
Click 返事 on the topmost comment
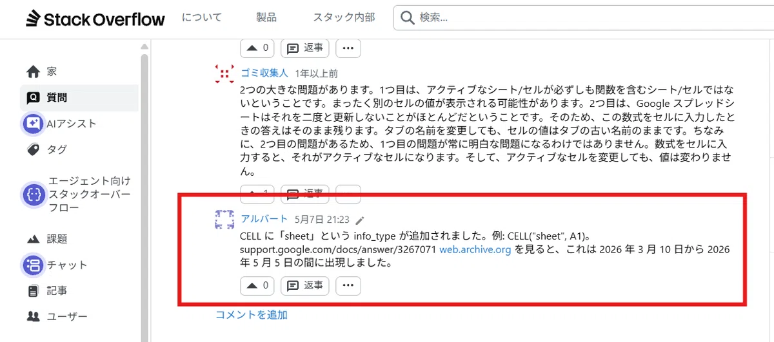(305, 48)
